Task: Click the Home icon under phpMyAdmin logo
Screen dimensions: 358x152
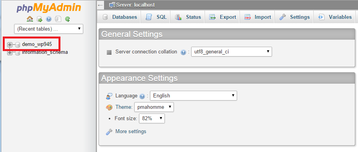Action: 30,19
